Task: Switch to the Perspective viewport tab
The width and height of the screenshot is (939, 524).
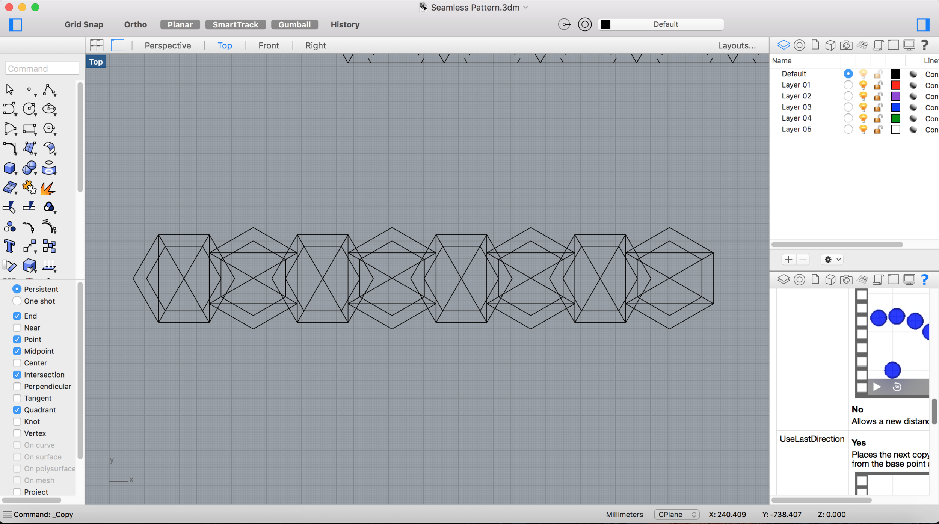Action: pyautogui.click(x=168, y=45)
